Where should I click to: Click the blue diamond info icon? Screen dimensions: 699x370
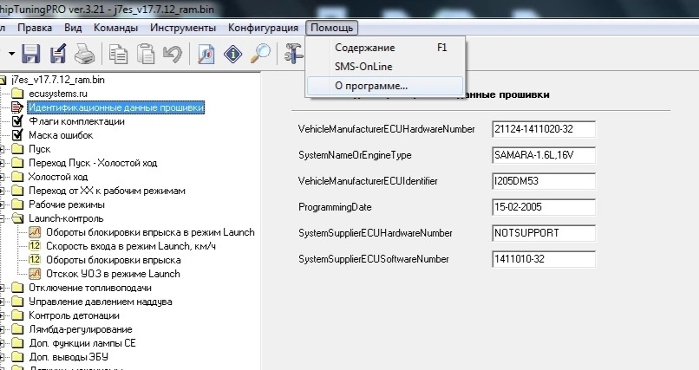232,55
